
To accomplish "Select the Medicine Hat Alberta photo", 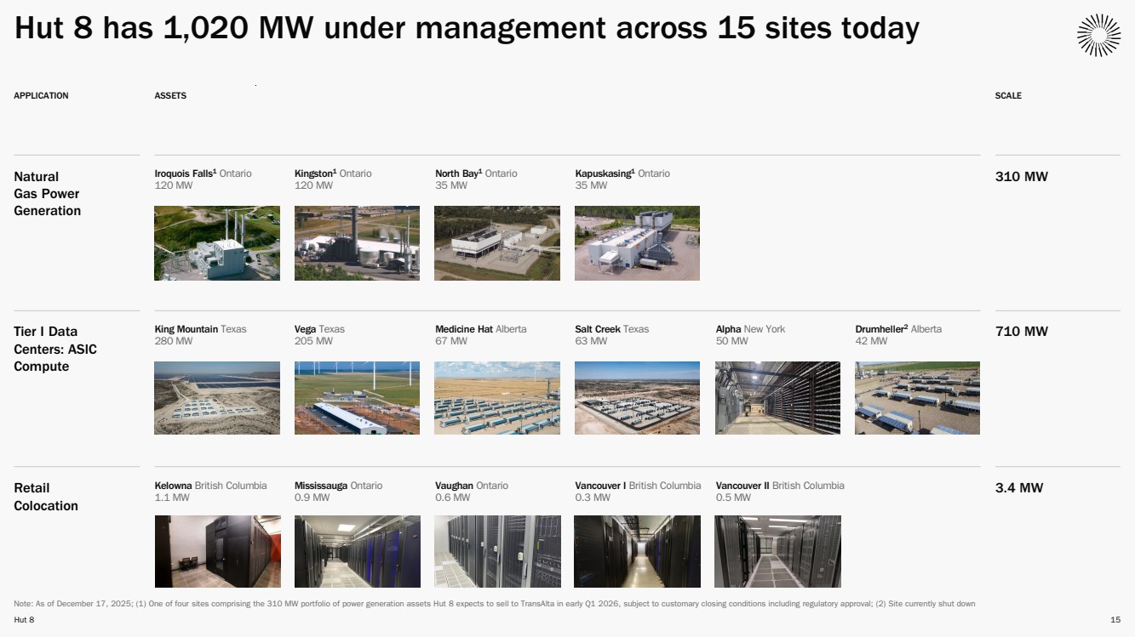I will pos(497,398).
